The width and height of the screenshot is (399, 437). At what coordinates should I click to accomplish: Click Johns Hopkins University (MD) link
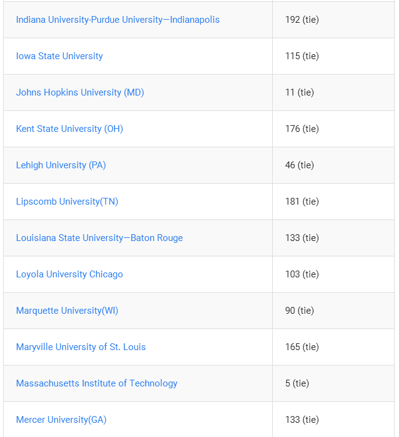coord(80,92)
